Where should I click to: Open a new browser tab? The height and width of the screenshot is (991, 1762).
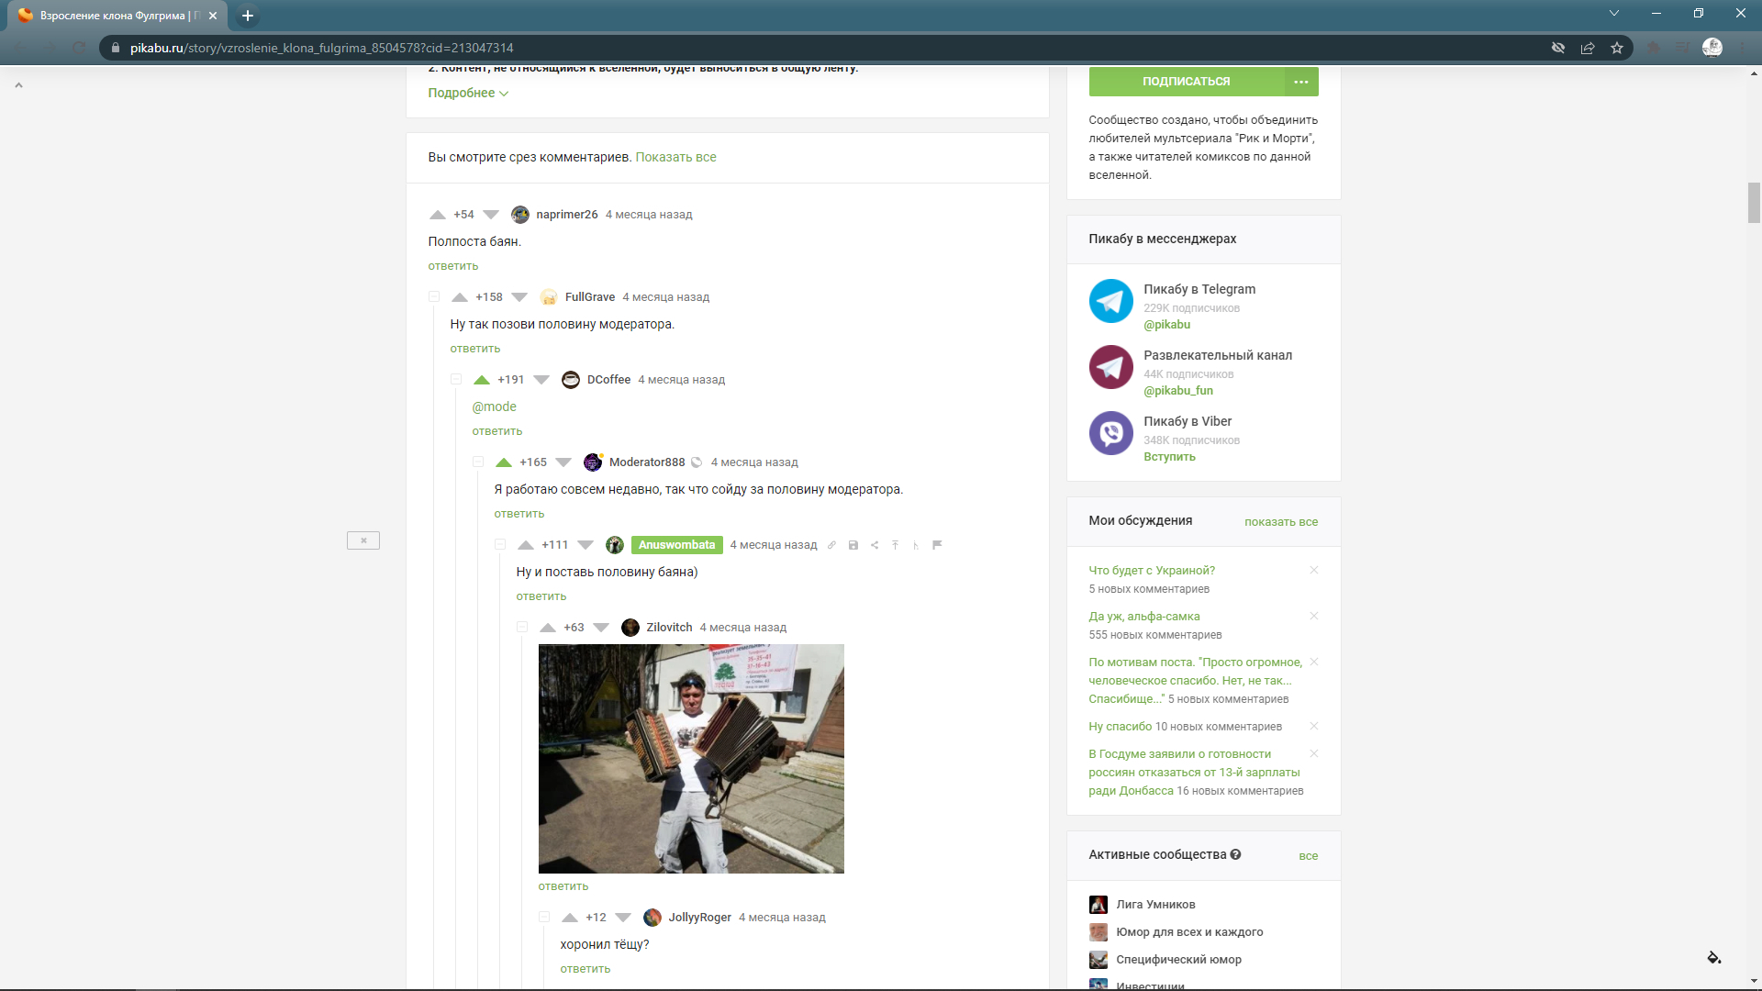click(248, 16)
